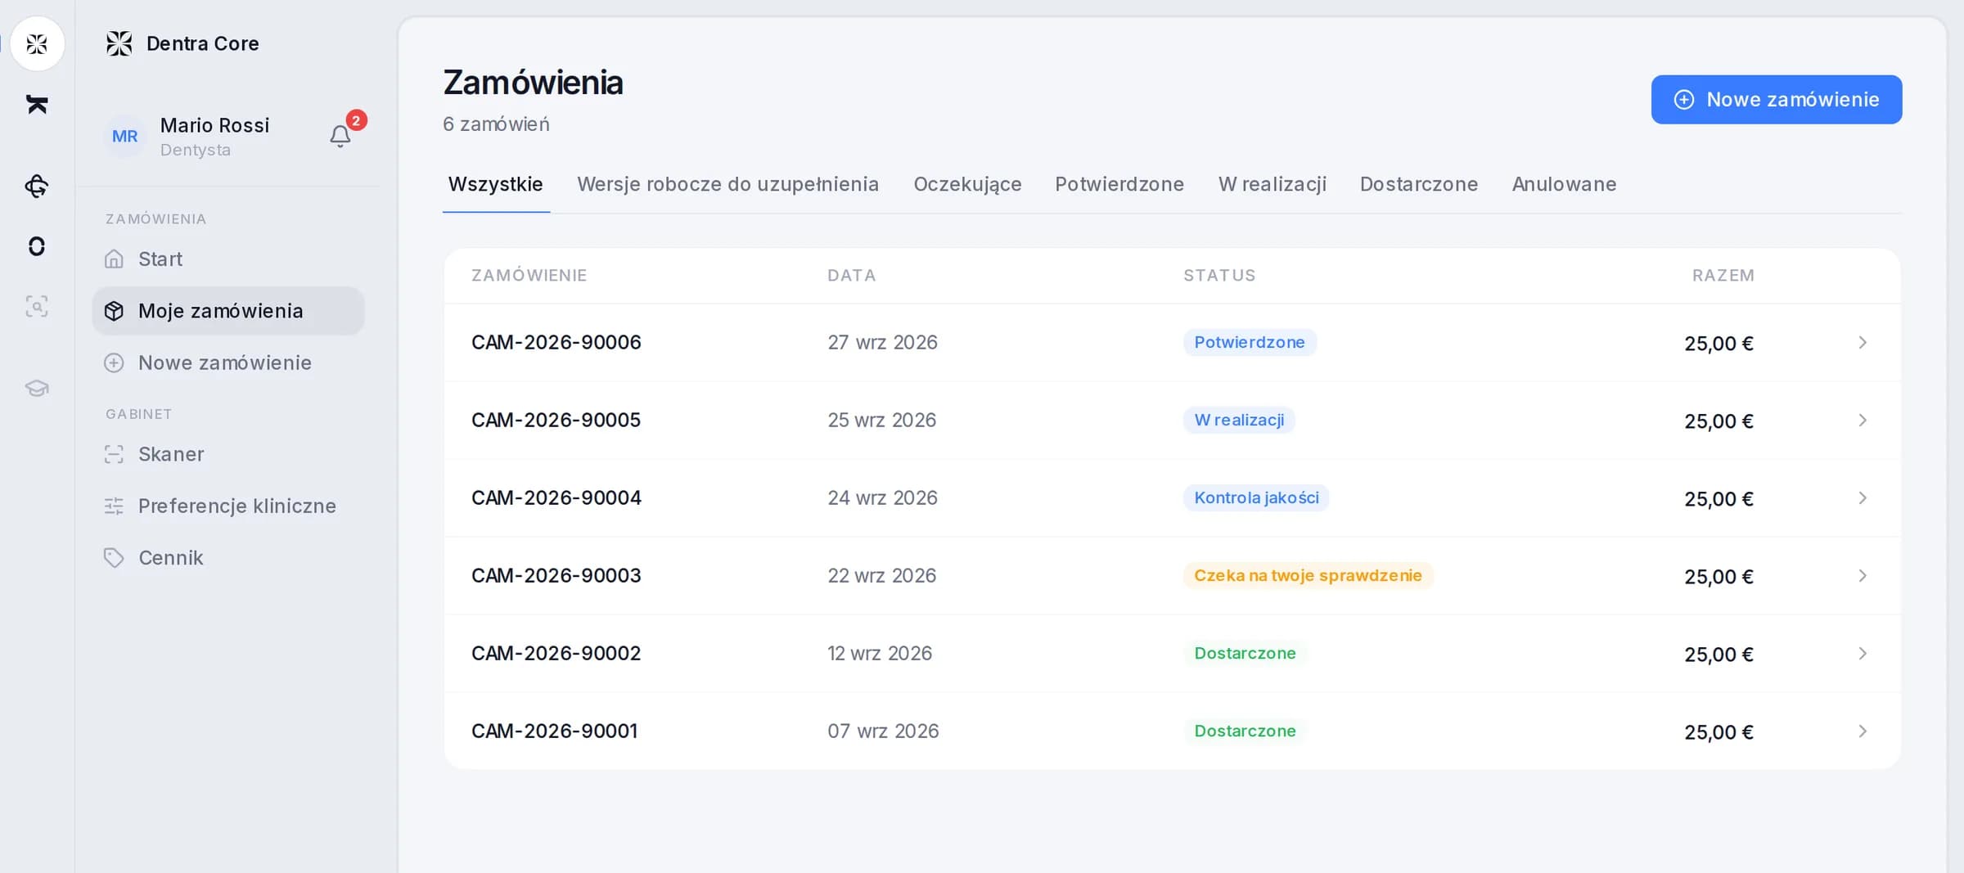Switch to Dostarczone tab
Screen dimensions: 1964x873
[x=1419, y=184]
